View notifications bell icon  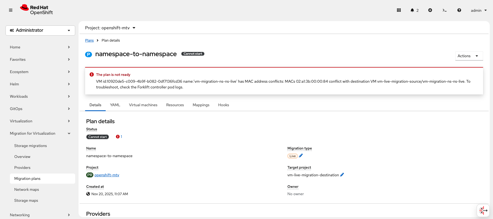tap(412, 10)
